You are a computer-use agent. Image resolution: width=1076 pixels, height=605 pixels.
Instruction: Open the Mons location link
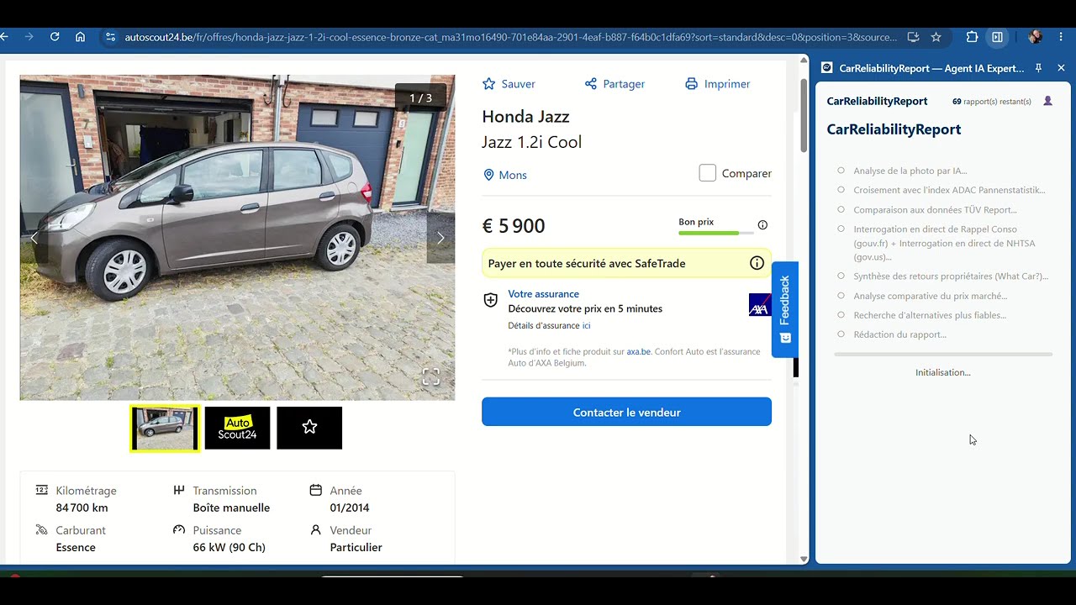pos(505,175)
